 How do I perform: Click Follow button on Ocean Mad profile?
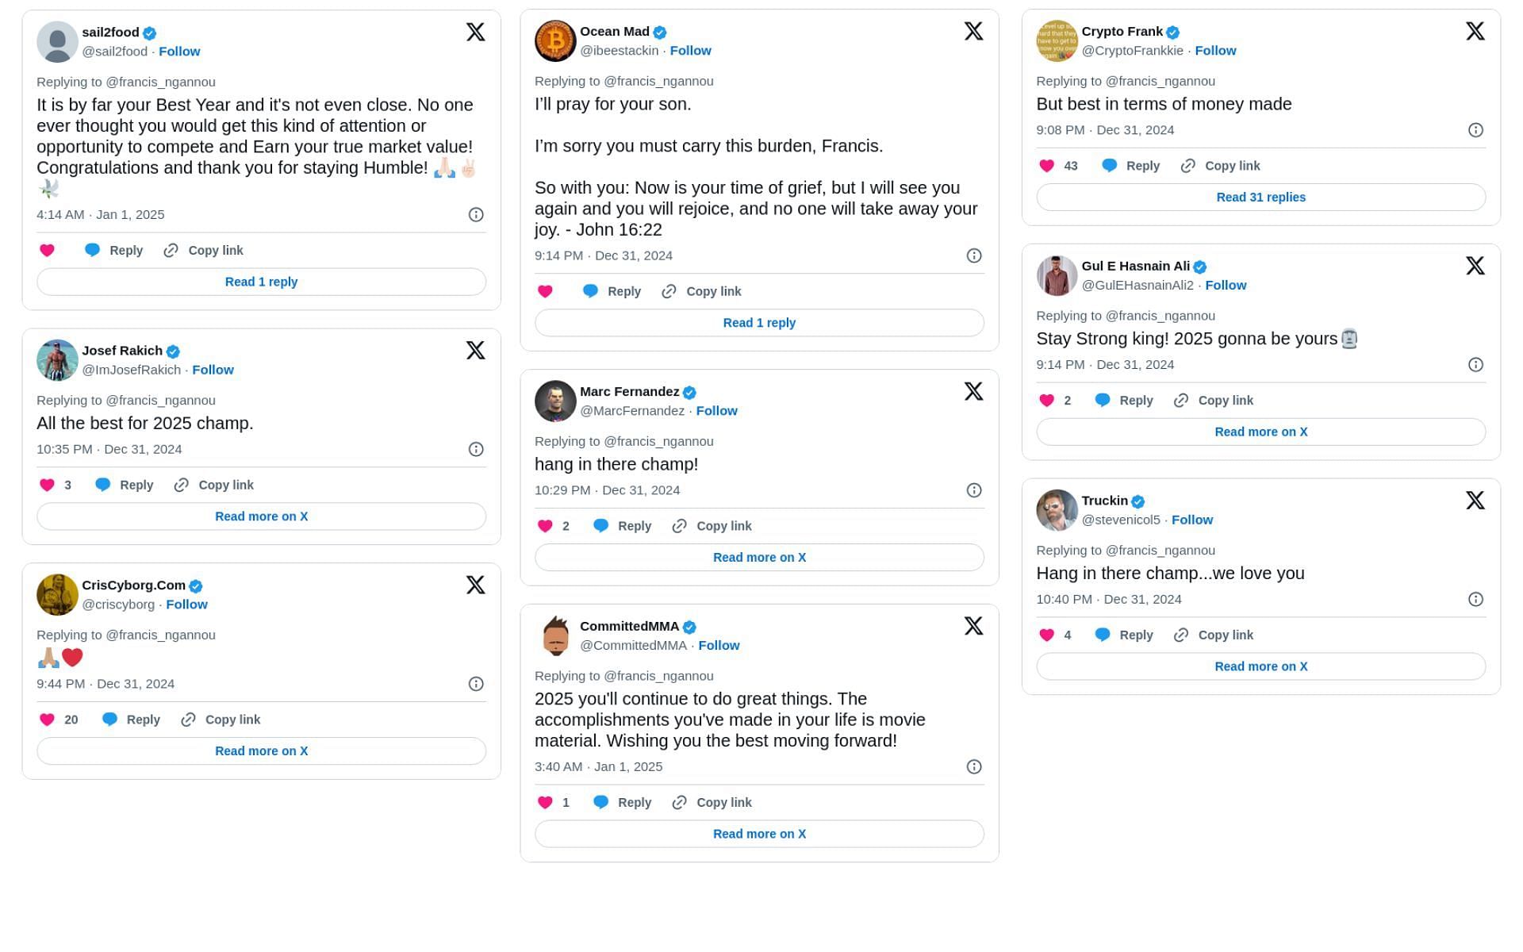691,51
